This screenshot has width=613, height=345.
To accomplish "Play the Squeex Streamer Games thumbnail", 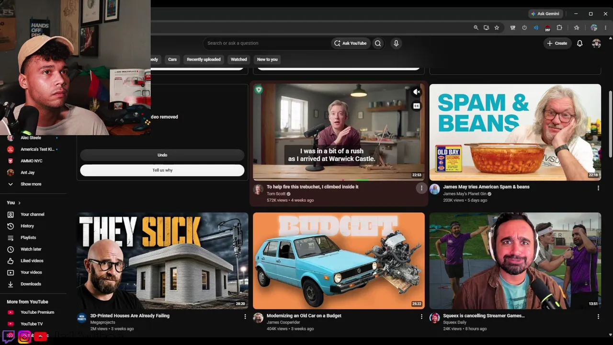I will pyautogui.click(x=515, y=261).
